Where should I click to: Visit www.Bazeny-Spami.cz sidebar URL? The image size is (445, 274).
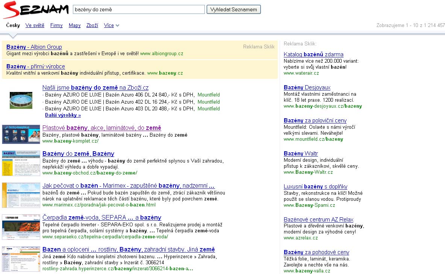309,205
